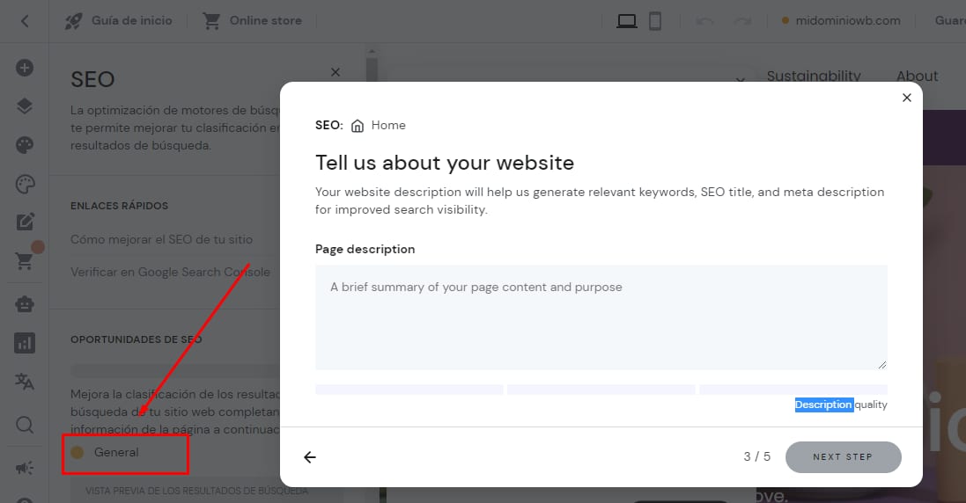Open the store cart icon in sidebar

point(25,260)
